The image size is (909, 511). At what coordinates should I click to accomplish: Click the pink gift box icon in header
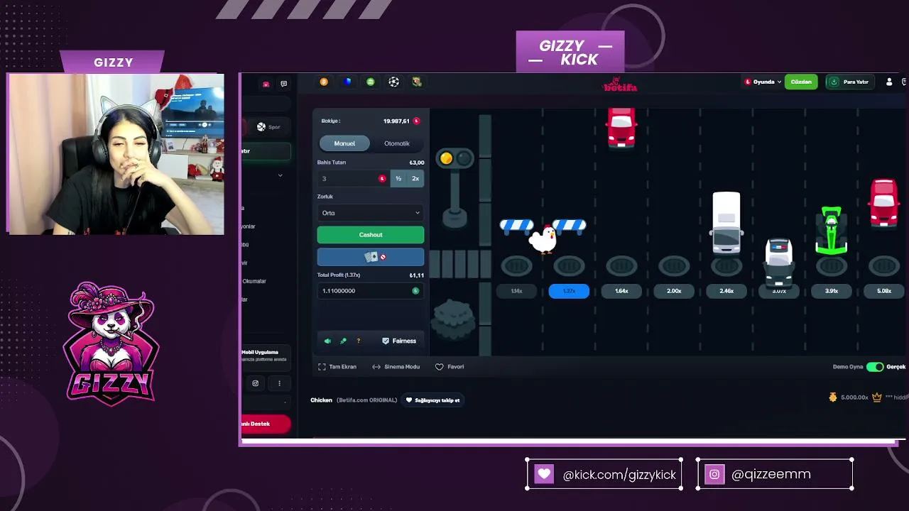pos(266,84)
